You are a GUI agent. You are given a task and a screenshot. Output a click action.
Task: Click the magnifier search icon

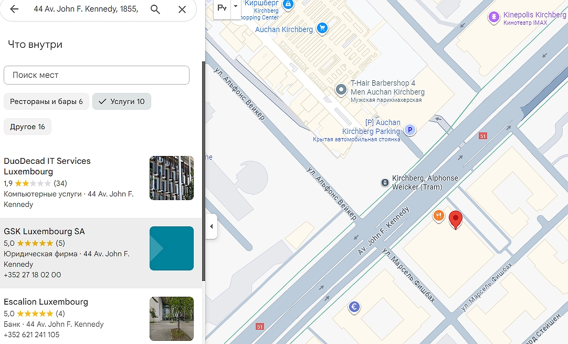[155, 9]
